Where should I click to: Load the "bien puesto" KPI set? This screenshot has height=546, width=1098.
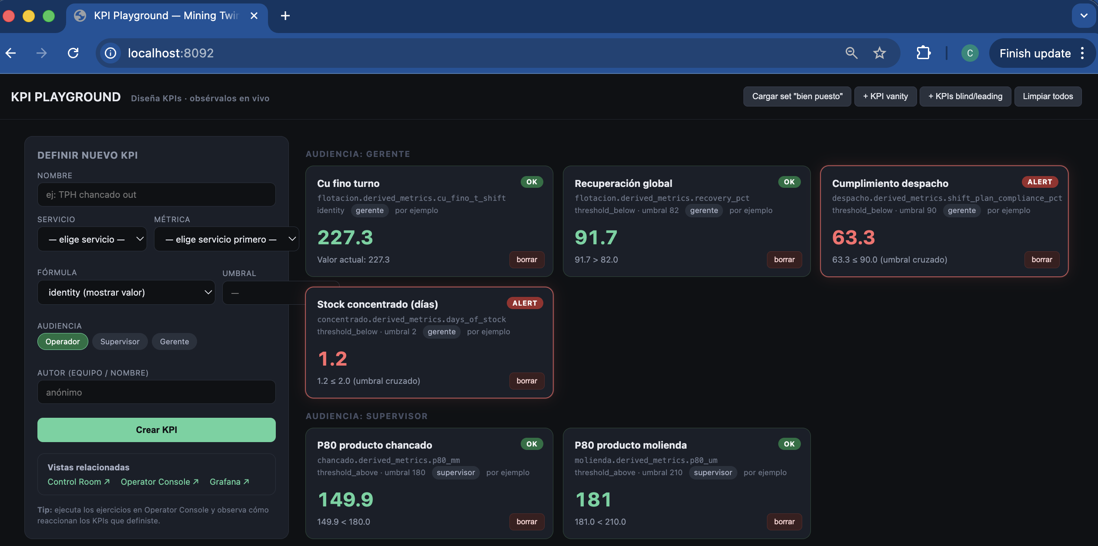pyautogui.click(x=797, y=97)
